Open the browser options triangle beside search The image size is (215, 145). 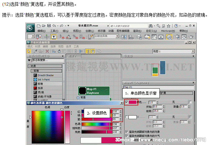(x=29, y=60)
